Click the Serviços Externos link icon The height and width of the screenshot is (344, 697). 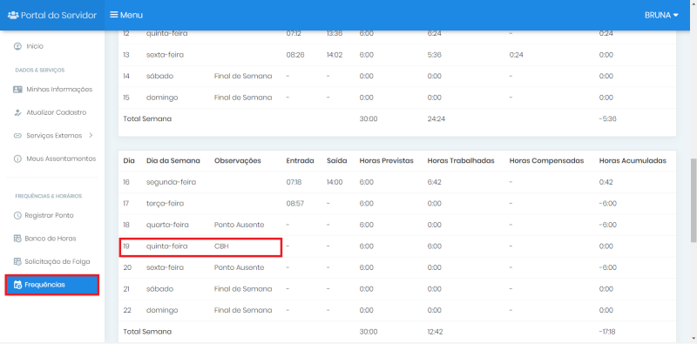coord(17,136)
